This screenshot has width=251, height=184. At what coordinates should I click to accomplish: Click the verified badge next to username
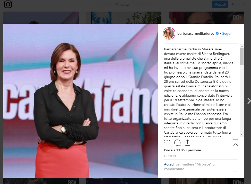point(217,33)
